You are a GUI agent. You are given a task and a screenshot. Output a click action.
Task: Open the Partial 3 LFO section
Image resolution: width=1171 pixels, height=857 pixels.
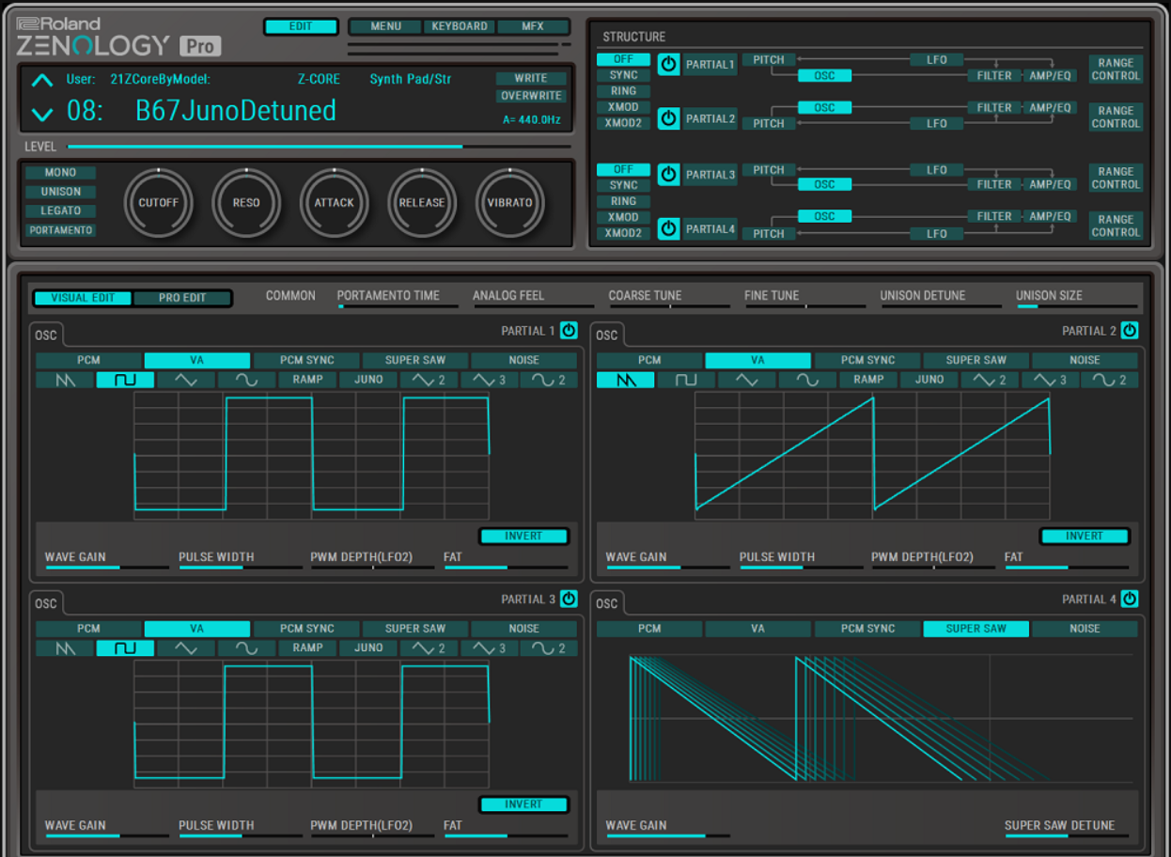click(x=937, y=170)
